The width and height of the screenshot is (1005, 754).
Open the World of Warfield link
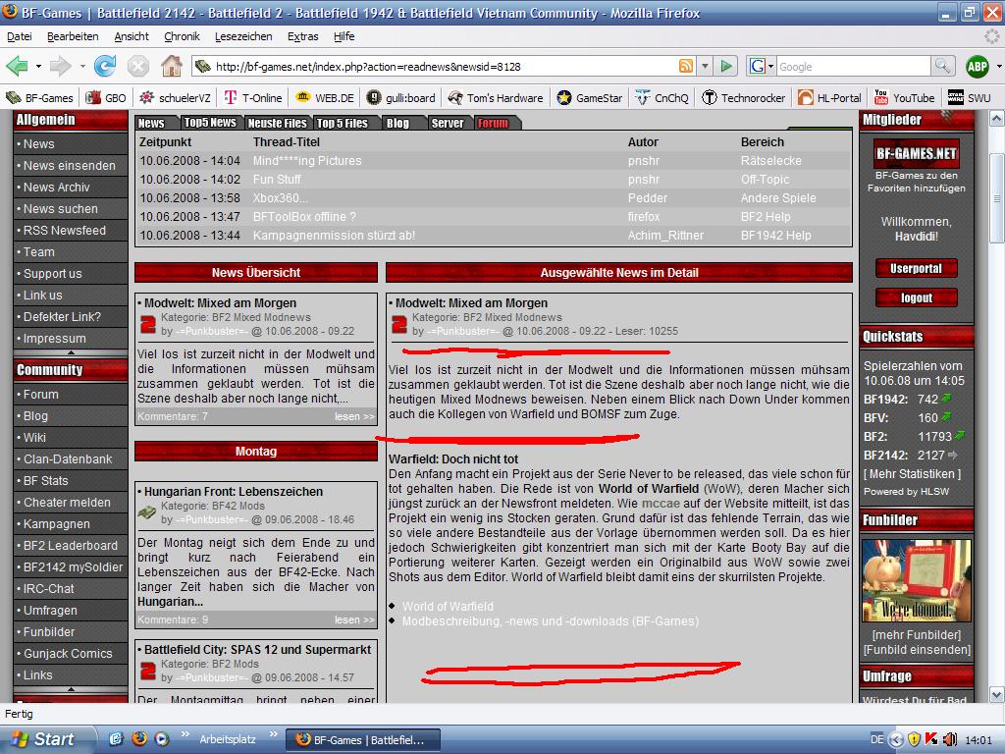(x=448, y=606)
